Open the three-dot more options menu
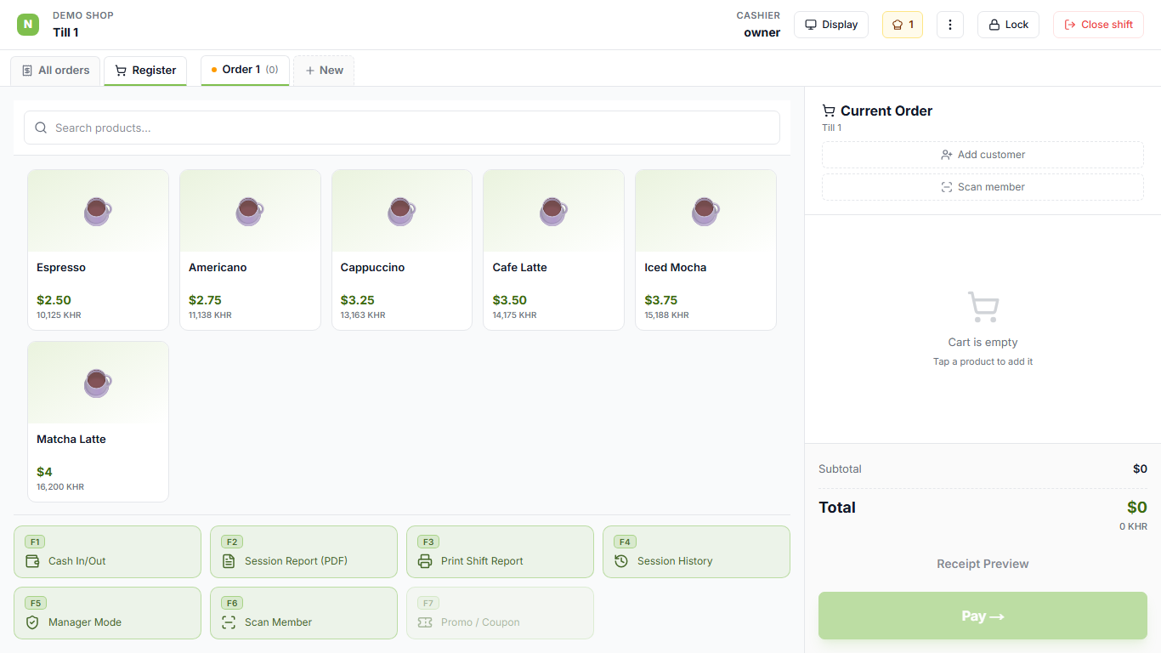Screen dimensions: 1161x653 click(x=950, y=25)
